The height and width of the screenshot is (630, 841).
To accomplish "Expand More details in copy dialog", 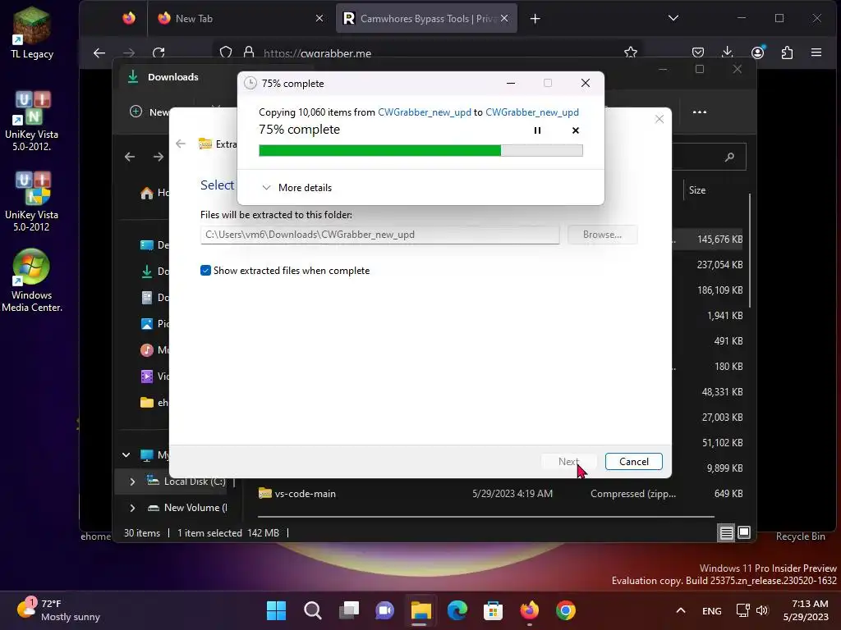I will coord(296,188).
